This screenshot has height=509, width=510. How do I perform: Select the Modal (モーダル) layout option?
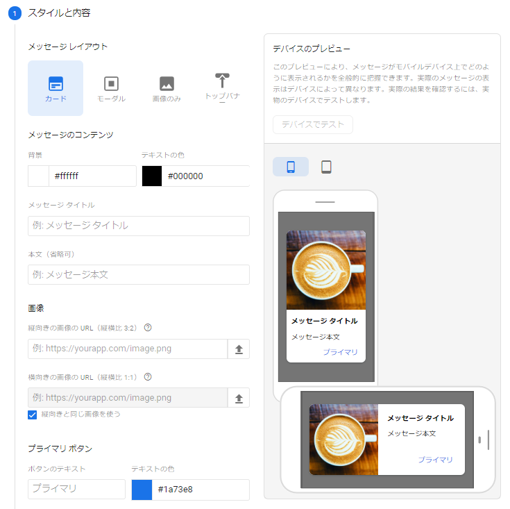point(111,88)
